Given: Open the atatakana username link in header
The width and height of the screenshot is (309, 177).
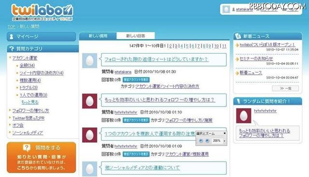Looking at the screenshot, I should [244, 9].
